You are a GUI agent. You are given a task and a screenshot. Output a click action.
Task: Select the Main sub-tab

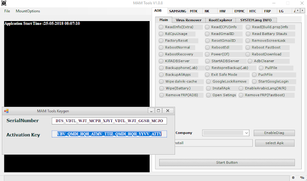pyautogui.click(x=164, y=20)
